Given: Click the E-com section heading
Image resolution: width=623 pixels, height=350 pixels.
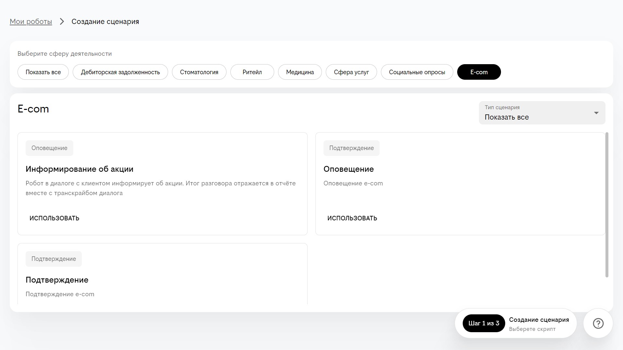Looking at the screenshot, I should point(33,109).
